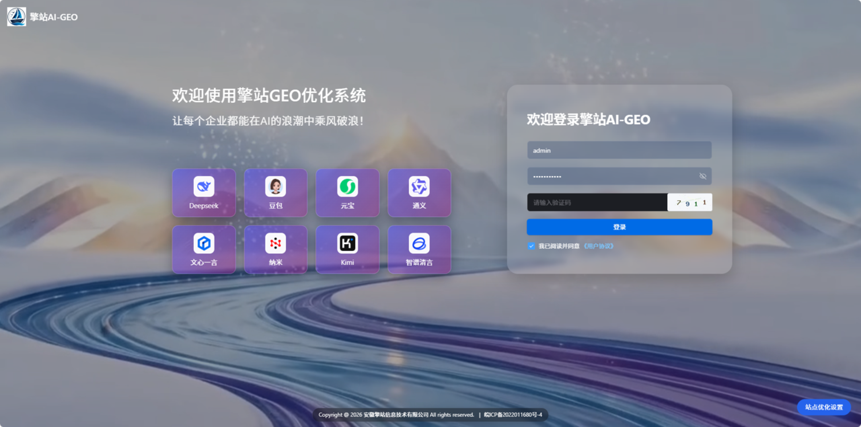
Task: Click the 让每个企业都能在AI的浪潮中乘风破浪 slogan
Action: click(268, 121)
